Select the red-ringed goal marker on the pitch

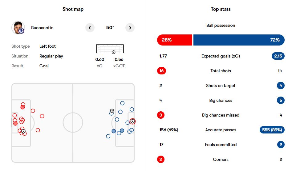(x=132, y=121)
